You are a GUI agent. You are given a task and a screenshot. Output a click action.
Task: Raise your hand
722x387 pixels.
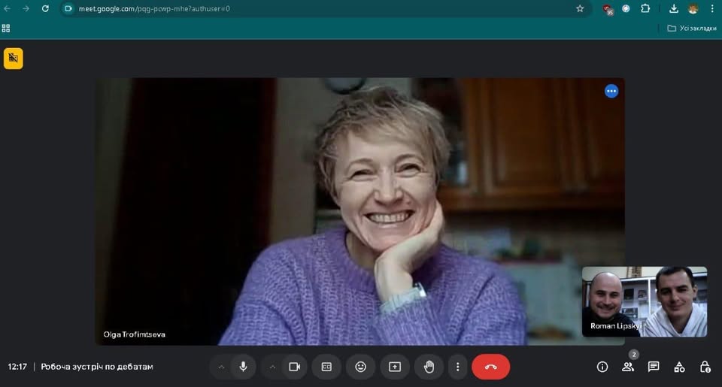(x=429, y=367)
